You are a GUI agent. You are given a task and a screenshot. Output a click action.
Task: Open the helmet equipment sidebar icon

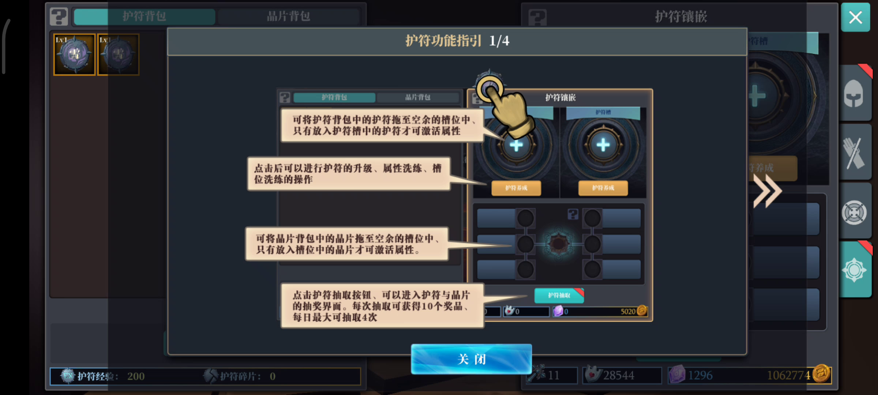coord(854,94)
